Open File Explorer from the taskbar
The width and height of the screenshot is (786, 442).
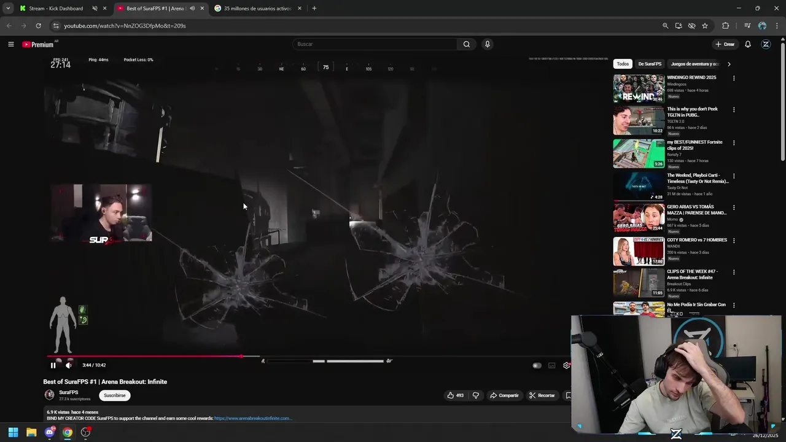tap(31, 432)
